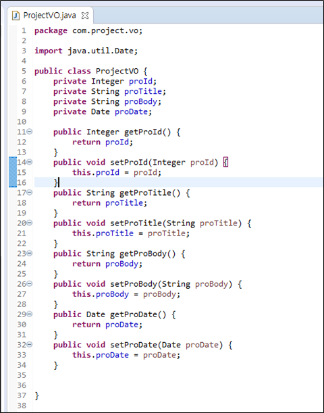This screenshot has width=324, height=413.
Task: Collapse the getProId method at line 11
Action: tap(30, 132)
